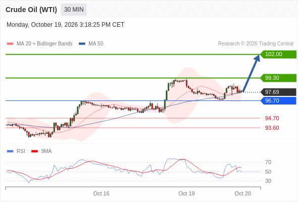
Task: Select the blue 96.70 pivot tag
Action: (278, 100)
